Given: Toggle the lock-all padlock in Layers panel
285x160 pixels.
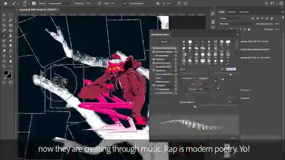Looking at the screenshot, I should (249, 29).
